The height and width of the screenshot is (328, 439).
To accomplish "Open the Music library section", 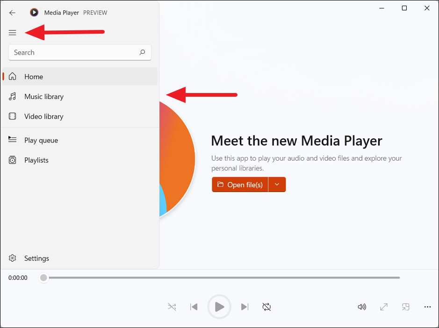I will (80, 97).
